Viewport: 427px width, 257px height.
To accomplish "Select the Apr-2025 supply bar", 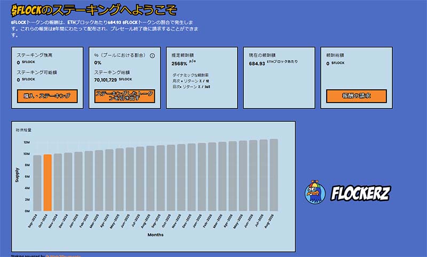I will 109,180.
